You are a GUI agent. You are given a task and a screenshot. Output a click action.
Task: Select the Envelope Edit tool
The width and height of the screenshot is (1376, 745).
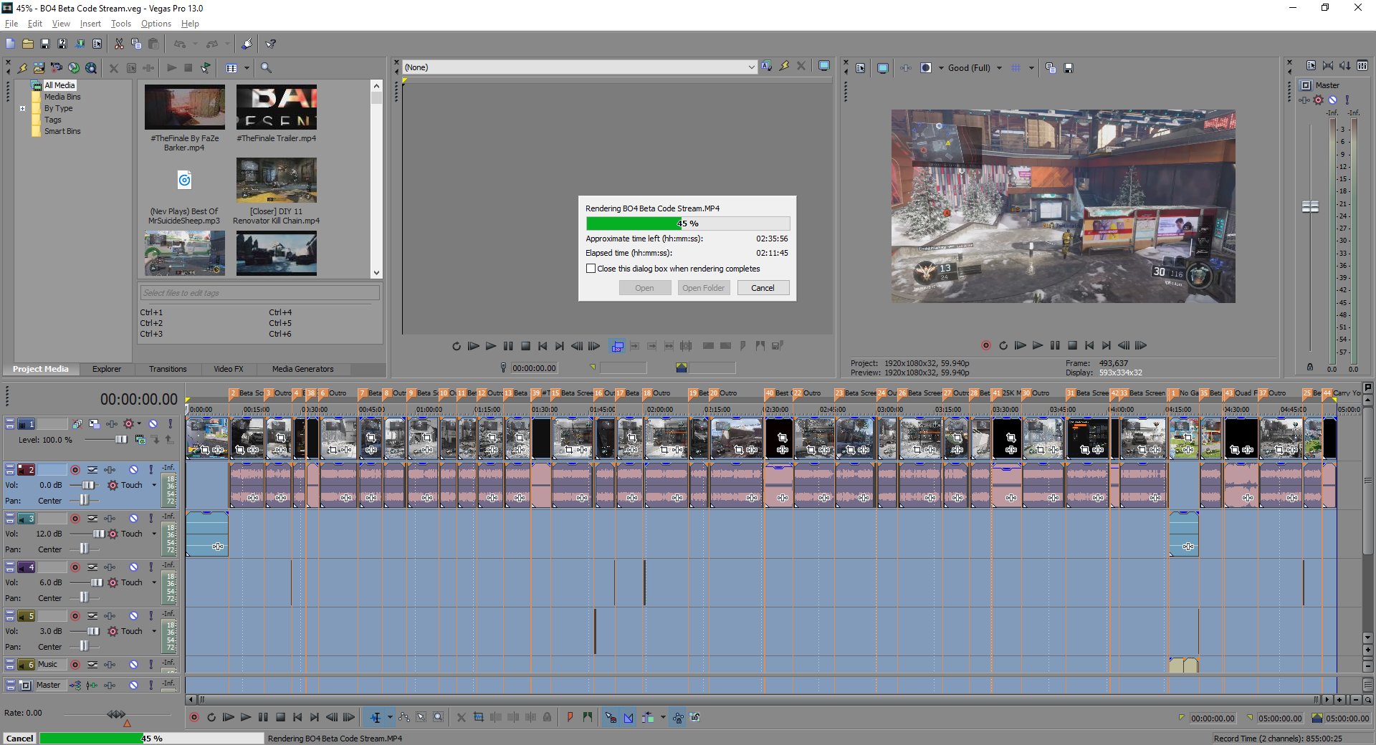pyautogui.click(x=404, y=717)
